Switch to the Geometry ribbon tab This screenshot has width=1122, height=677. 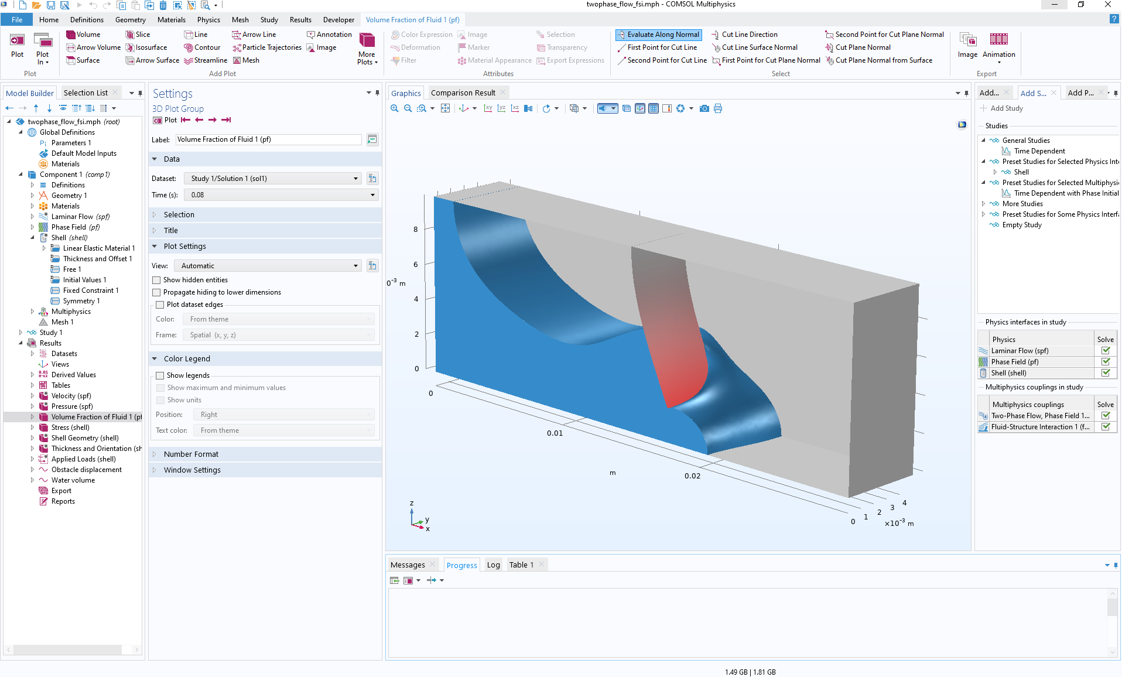(130, 19)
